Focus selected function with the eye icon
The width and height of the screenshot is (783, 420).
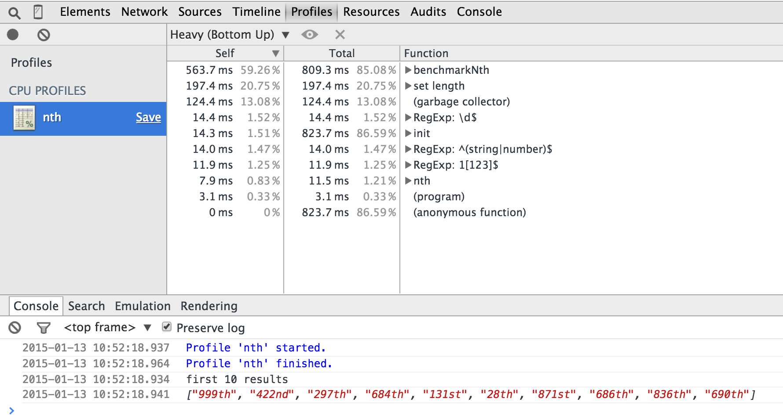pyautogui.click(x=310, y=34)
